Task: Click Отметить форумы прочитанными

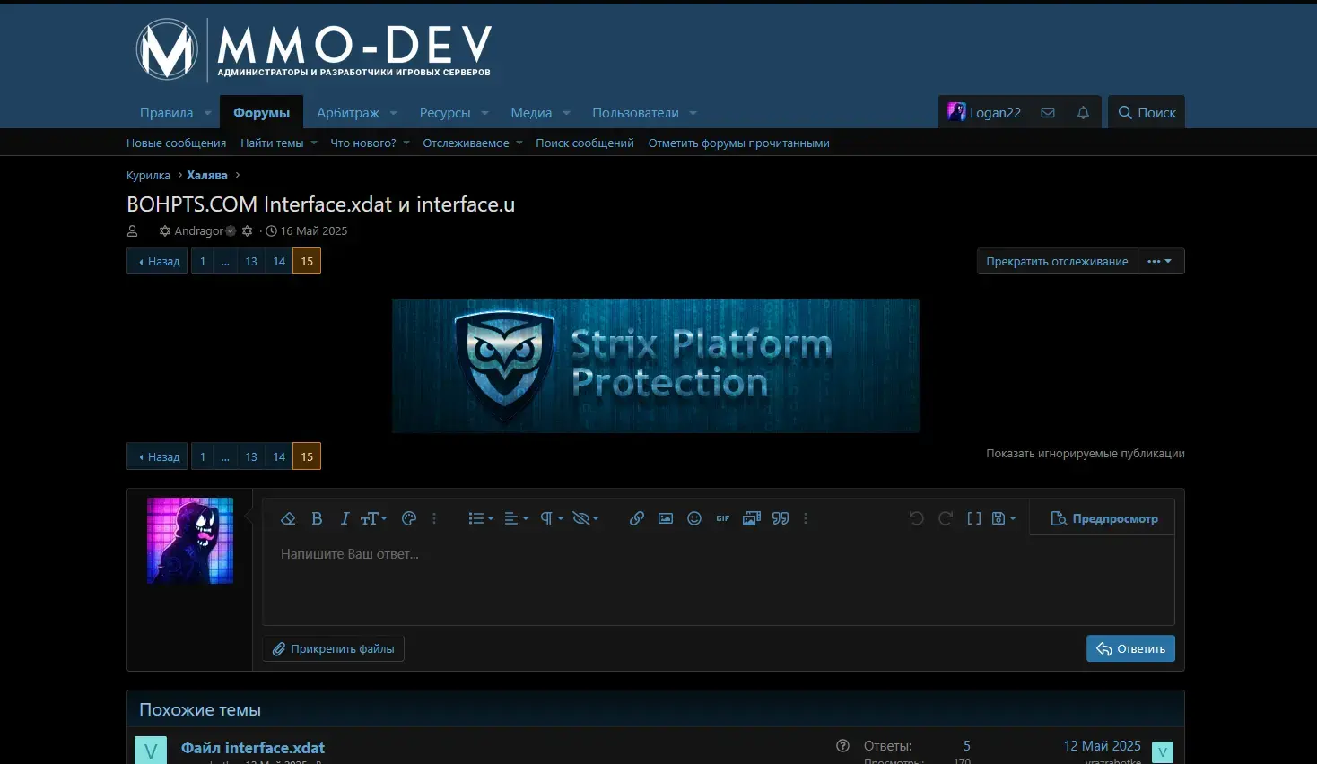Action: click(x=739, y=143)
